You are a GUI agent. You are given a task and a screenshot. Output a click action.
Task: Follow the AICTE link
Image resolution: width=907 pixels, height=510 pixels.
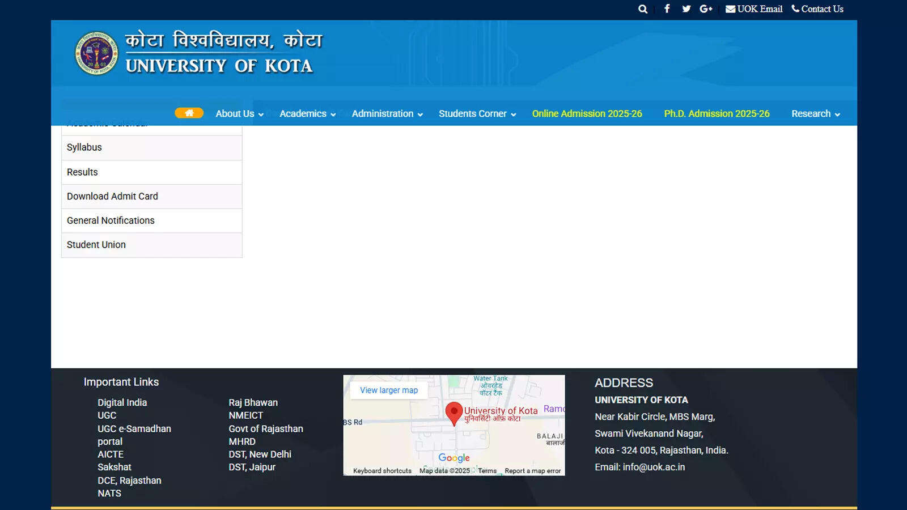110,454
